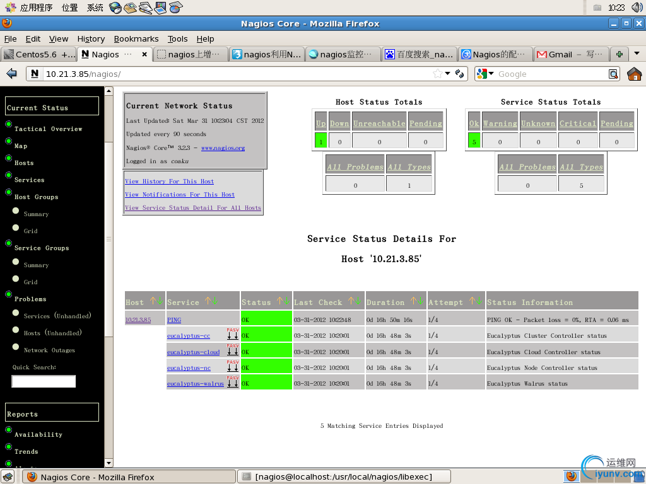Sort Duration column ascending arrow
The height and width of the screenshot is (484, 646).
[413, 301]
